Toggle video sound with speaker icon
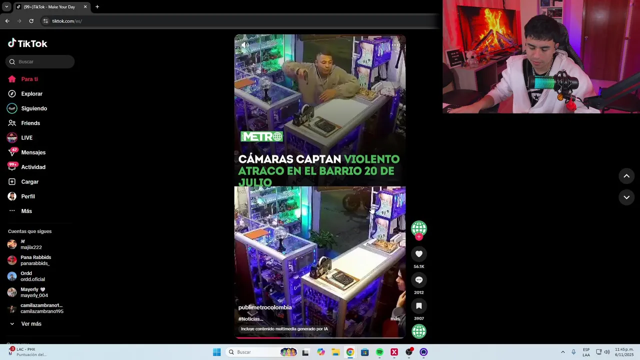Screen dimensions: 640x360 coord(245,45)
